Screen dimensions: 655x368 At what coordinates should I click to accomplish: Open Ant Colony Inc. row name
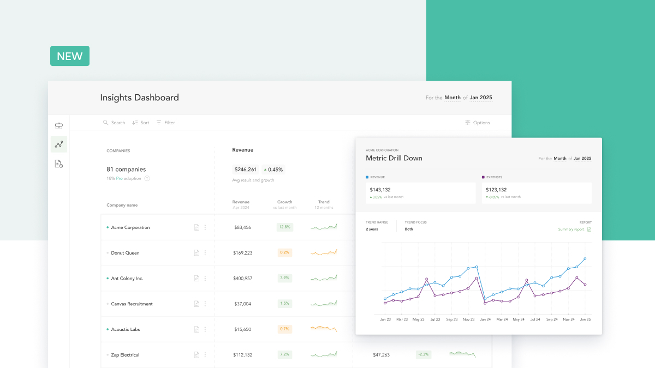(x=127, y=279)
